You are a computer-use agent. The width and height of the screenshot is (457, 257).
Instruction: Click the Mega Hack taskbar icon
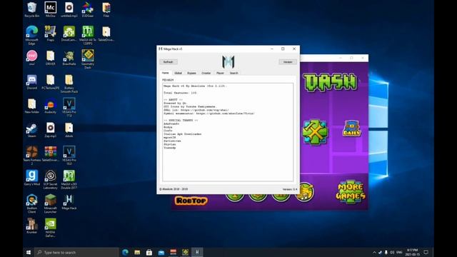tap(197, 252)
